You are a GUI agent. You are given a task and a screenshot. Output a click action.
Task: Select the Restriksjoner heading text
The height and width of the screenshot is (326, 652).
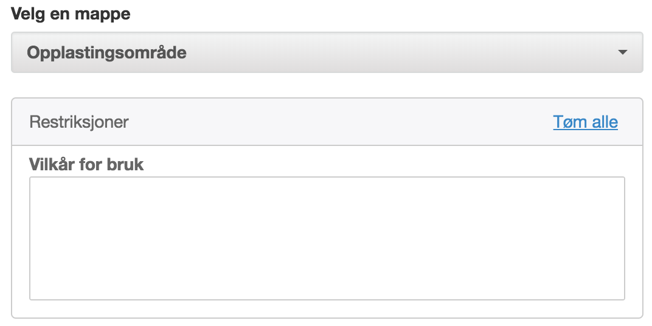click(x=79, y=122)
